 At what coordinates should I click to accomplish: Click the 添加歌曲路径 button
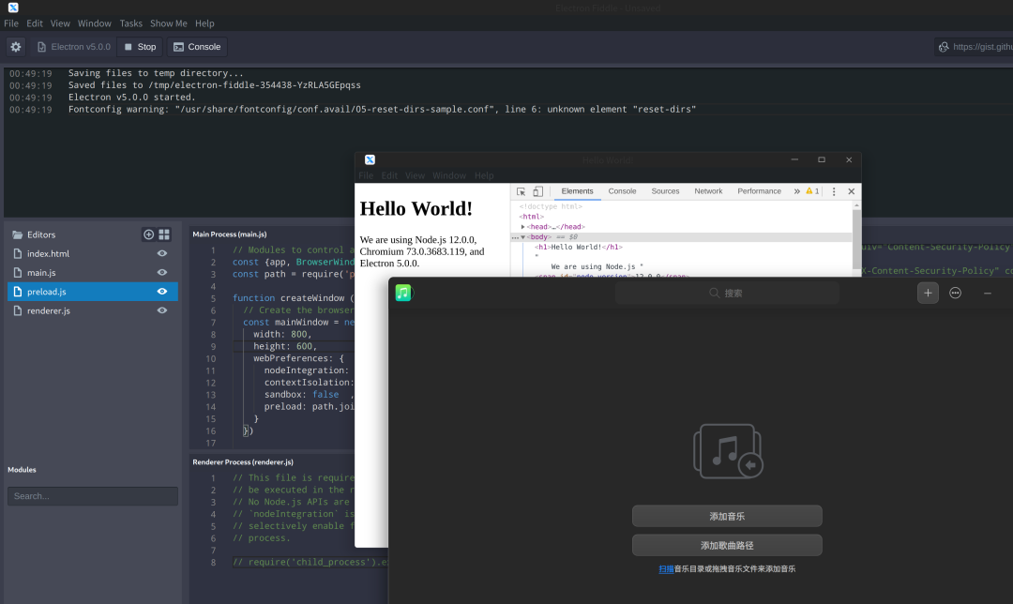tap(727, 545)
